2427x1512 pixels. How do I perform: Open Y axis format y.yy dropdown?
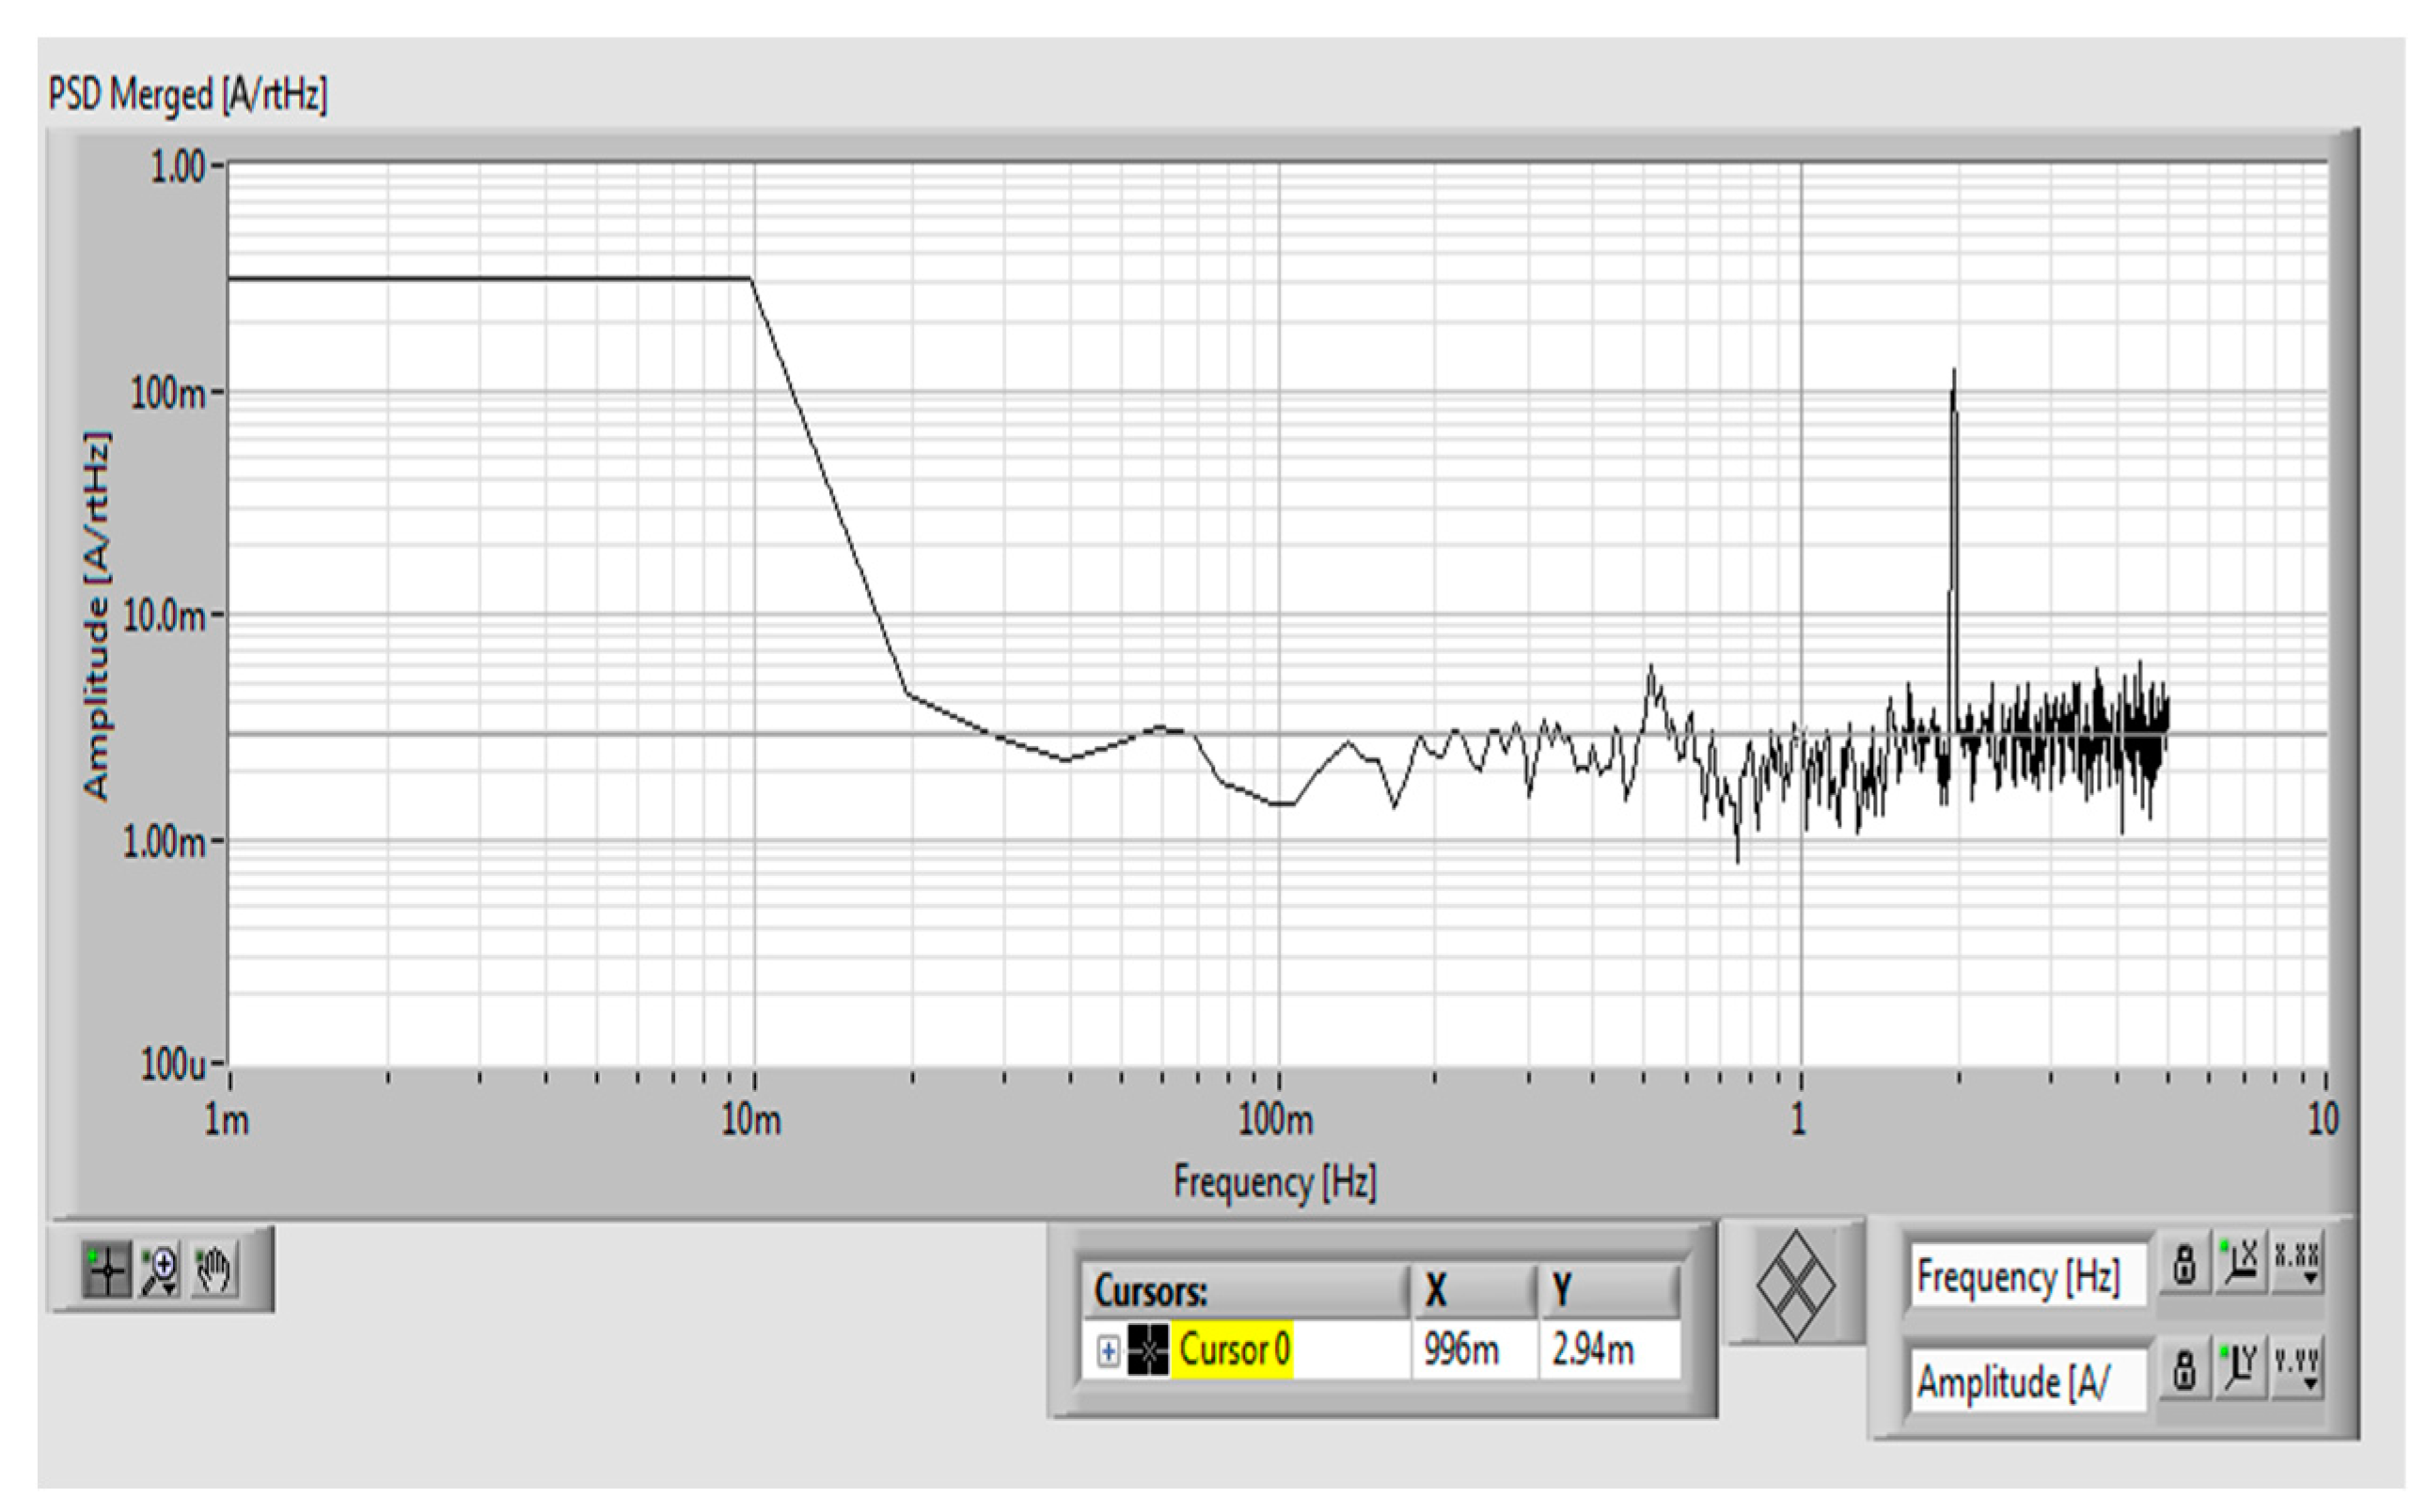point(2297,1370)
